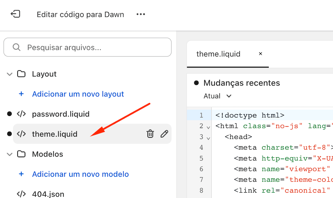
Task: Fold the head tag at line 3
Action: [208, 138]
